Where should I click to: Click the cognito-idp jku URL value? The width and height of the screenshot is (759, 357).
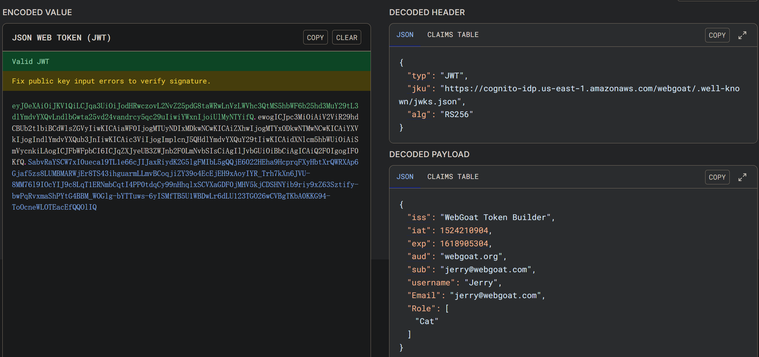pos(569,95)
